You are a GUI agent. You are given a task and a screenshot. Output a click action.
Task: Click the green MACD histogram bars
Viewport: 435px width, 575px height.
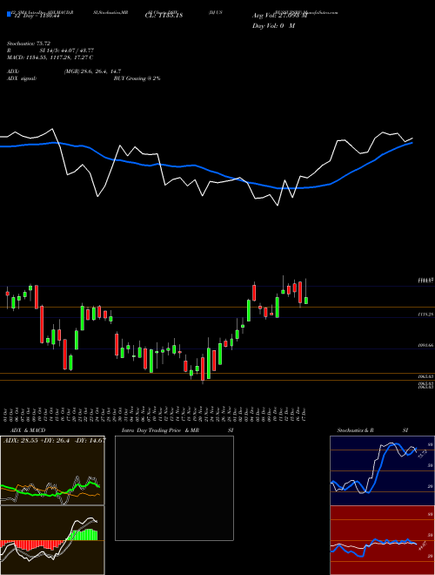[84, 535]
